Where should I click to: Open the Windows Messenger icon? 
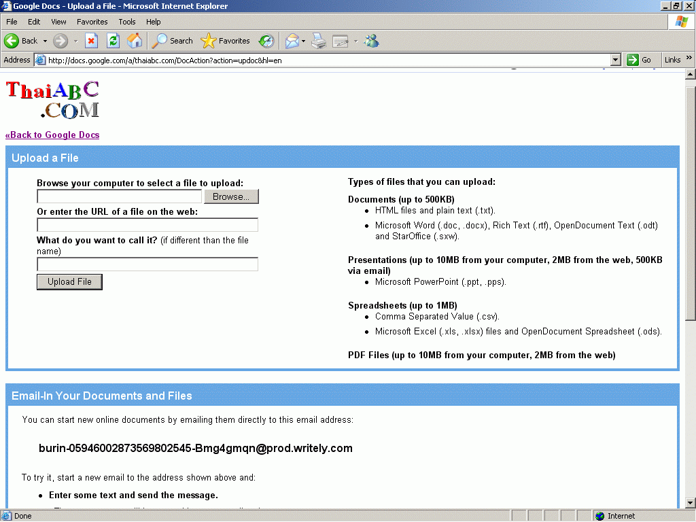coord(371,41)
